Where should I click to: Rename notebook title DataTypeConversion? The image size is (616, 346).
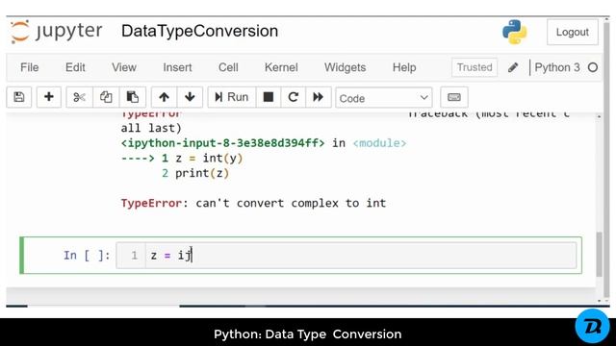199,31
